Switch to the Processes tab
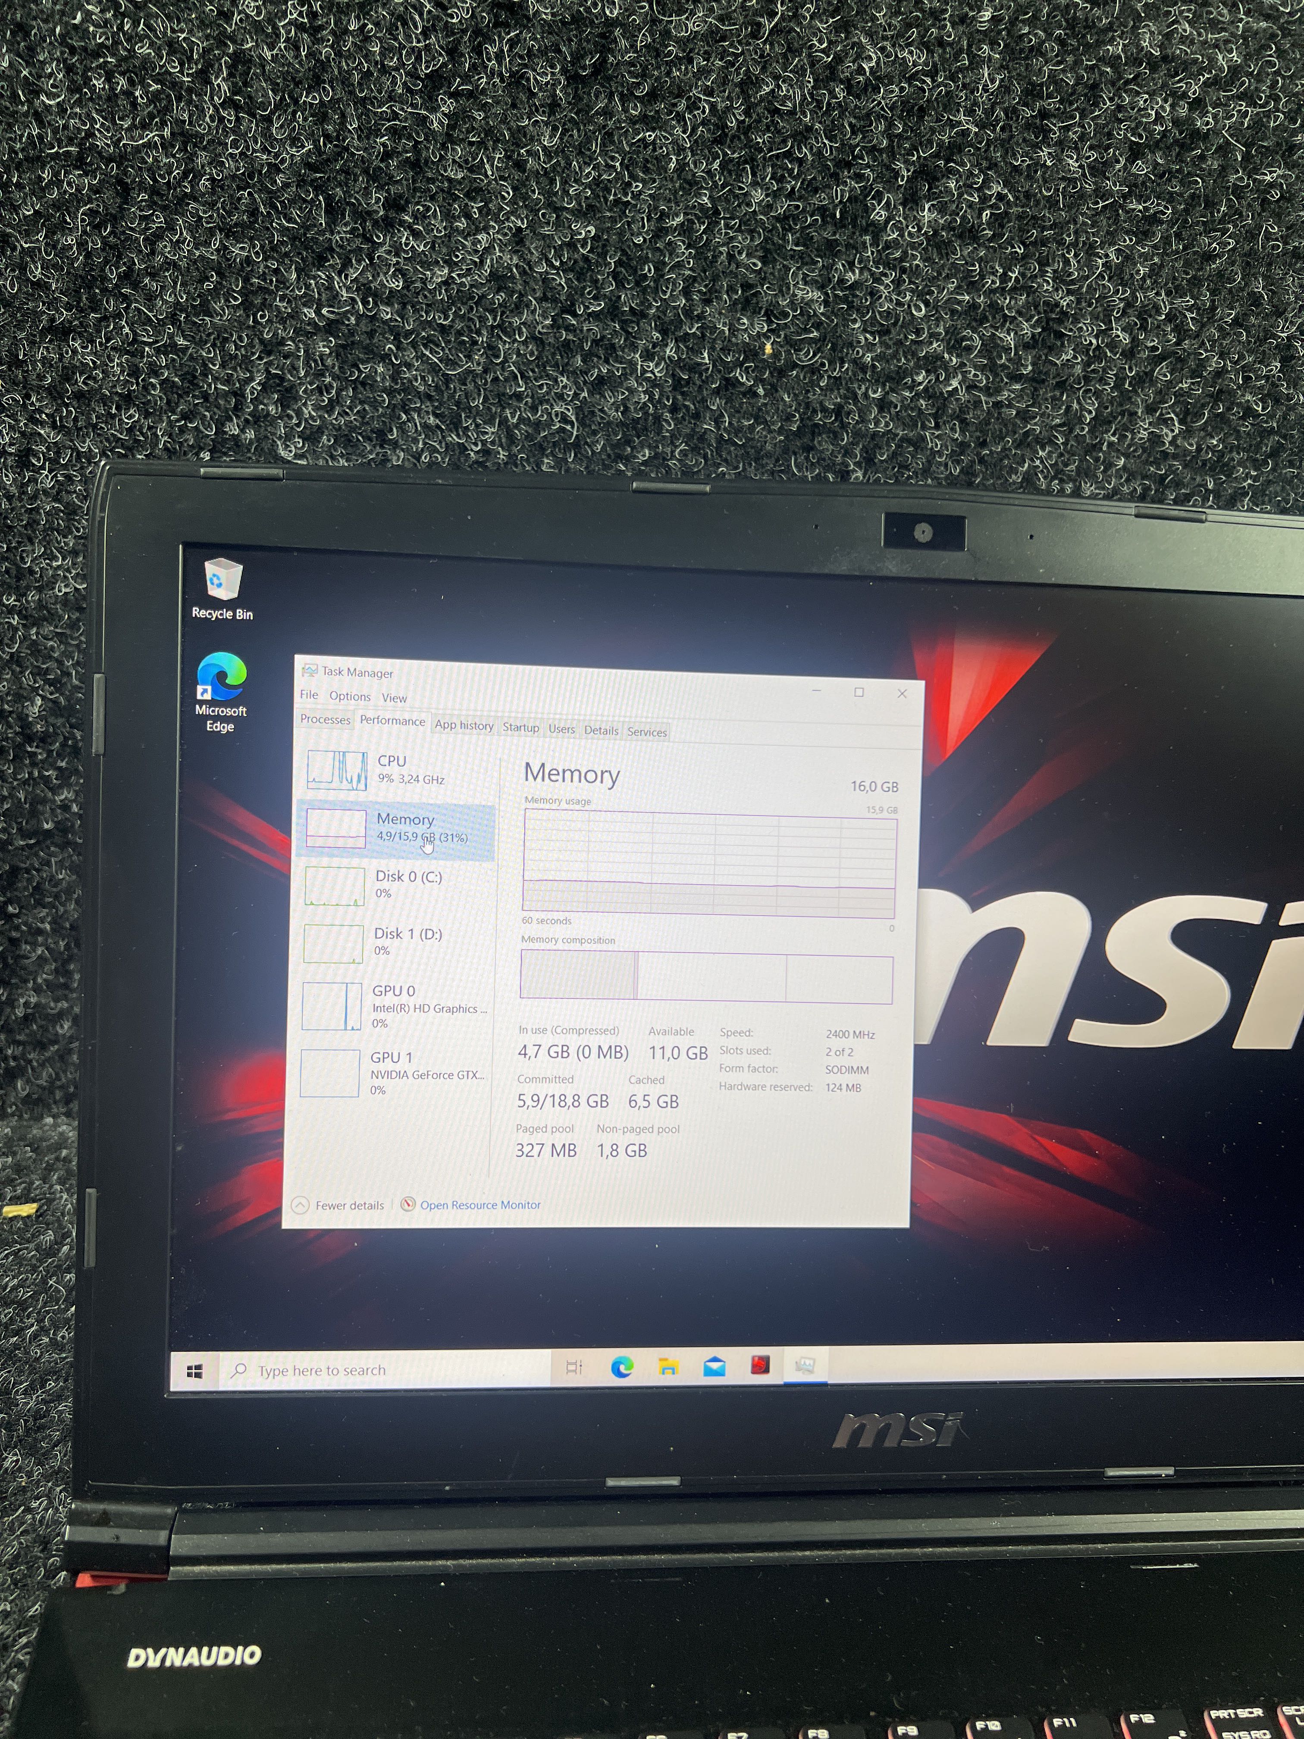1304x1739 pixels. [x=326, y=719]
